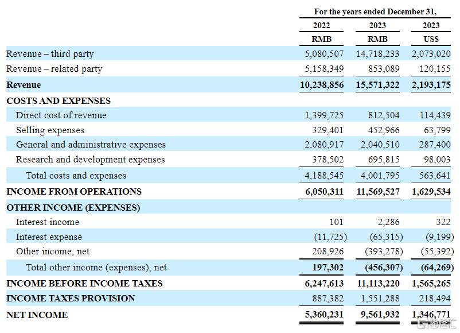The image size is (460, 333).
Task: Click Research and development US$ value 98,003
Action: point(436,160)
